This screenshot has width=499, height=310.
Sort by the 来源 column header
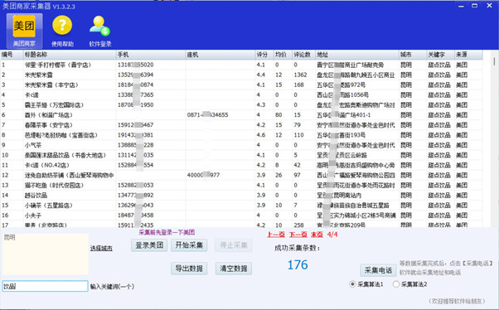(468, 55)
